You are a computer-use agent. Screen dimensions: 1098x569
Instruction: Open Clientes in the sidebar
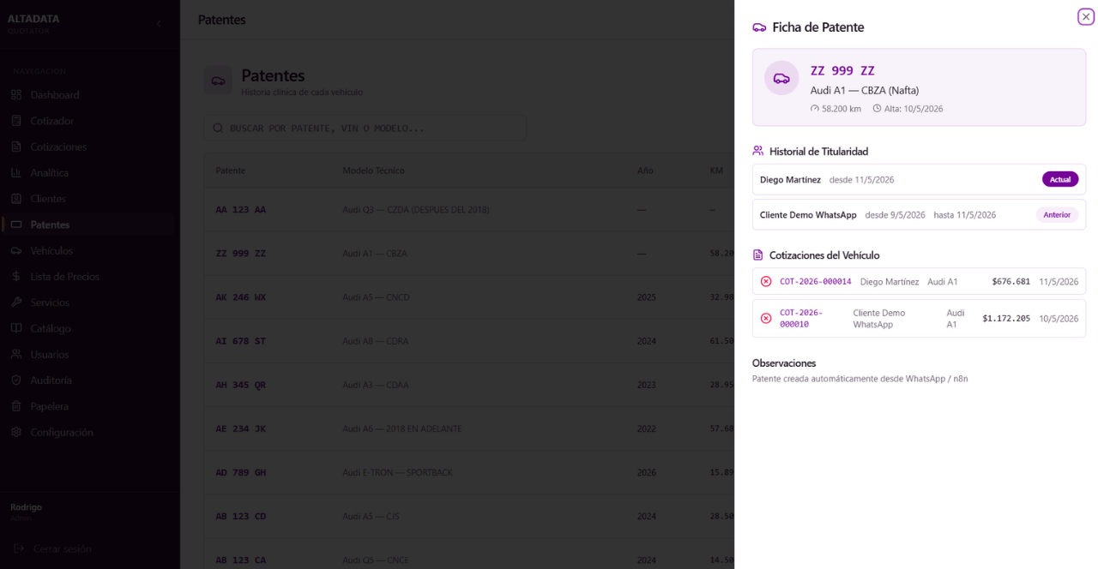pyautogui.click(x=90, y=199)
